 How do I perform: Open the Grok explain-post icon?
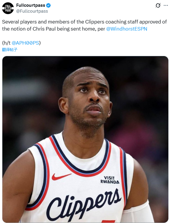coord(158,6)
